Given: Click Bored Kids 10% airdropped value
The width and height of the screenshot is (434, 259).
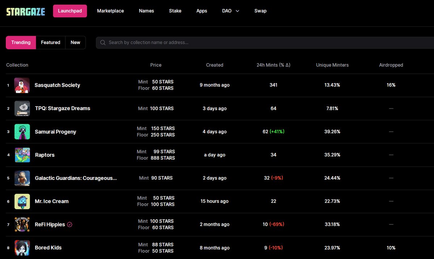Looking at the screenshot, I should (x=391, y=248).
